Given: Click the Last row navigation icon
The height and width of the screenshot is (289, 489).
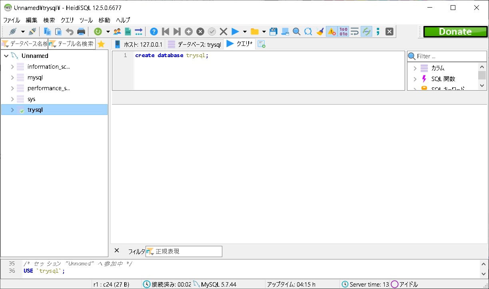Looking at the screenshot, I should click(x=177, y=32).
